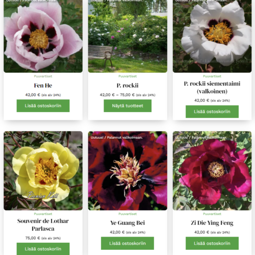Add Fen He to shopping cart

(x=43, y=106)
